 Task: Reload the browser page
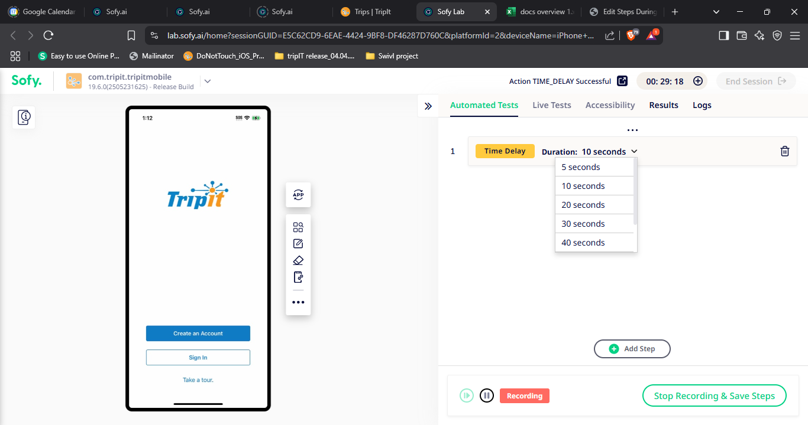pos(49,35)
